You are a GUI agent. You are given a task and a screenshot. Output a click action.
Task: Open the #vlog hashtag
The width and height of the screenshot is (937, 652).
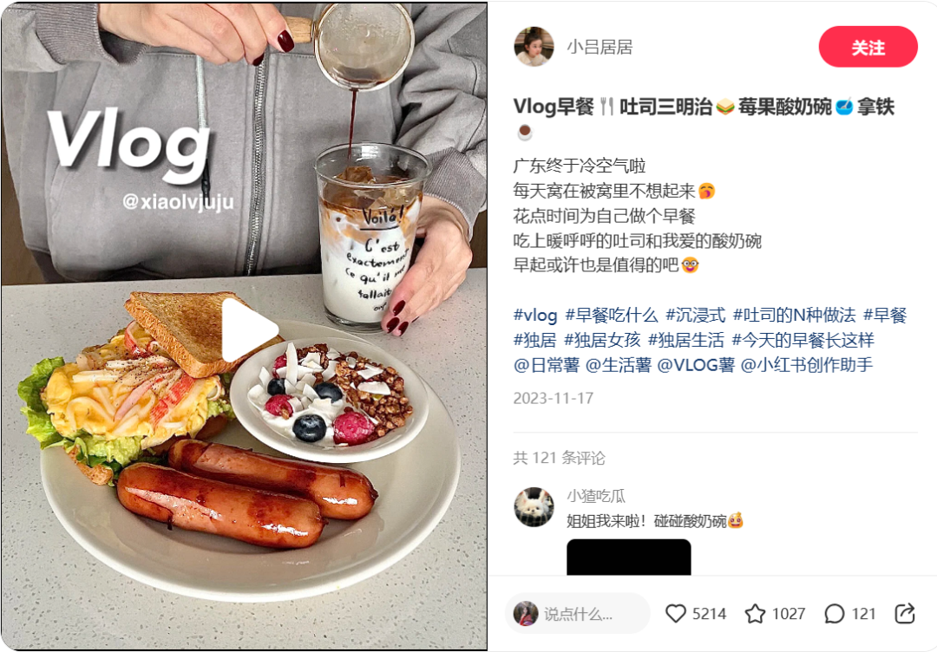(x=535, y=316)
